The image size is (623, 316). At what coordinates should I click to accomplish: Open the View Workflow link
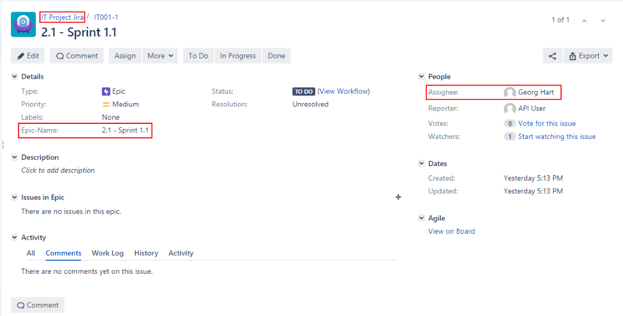point(344,91)
